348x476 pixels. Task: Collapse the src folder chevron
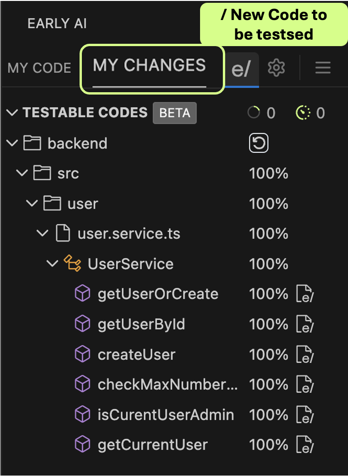22,174
